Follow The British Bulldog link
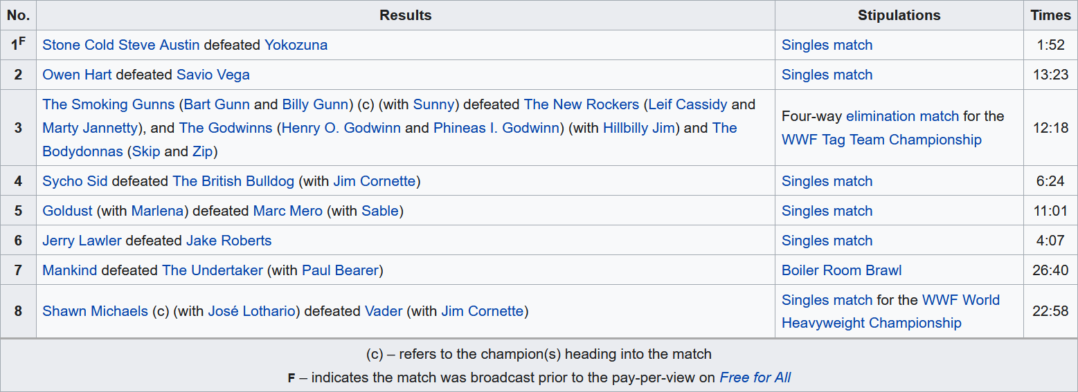Viewport: 1078px width, 392px height. tap(233, 181)
